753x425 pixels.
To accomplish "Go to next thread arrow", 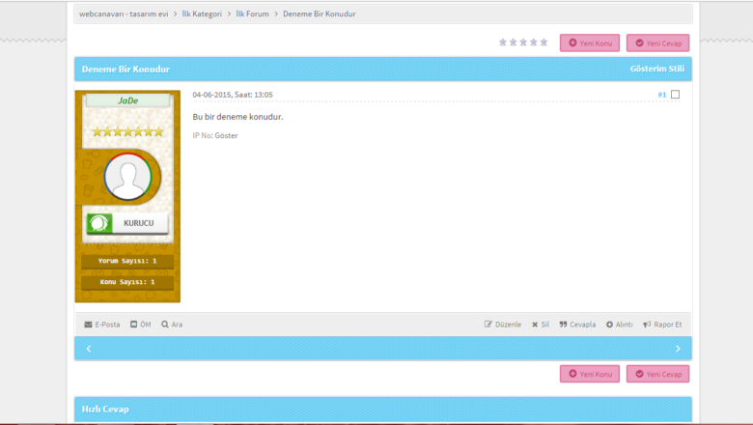I will pos(678,349).
